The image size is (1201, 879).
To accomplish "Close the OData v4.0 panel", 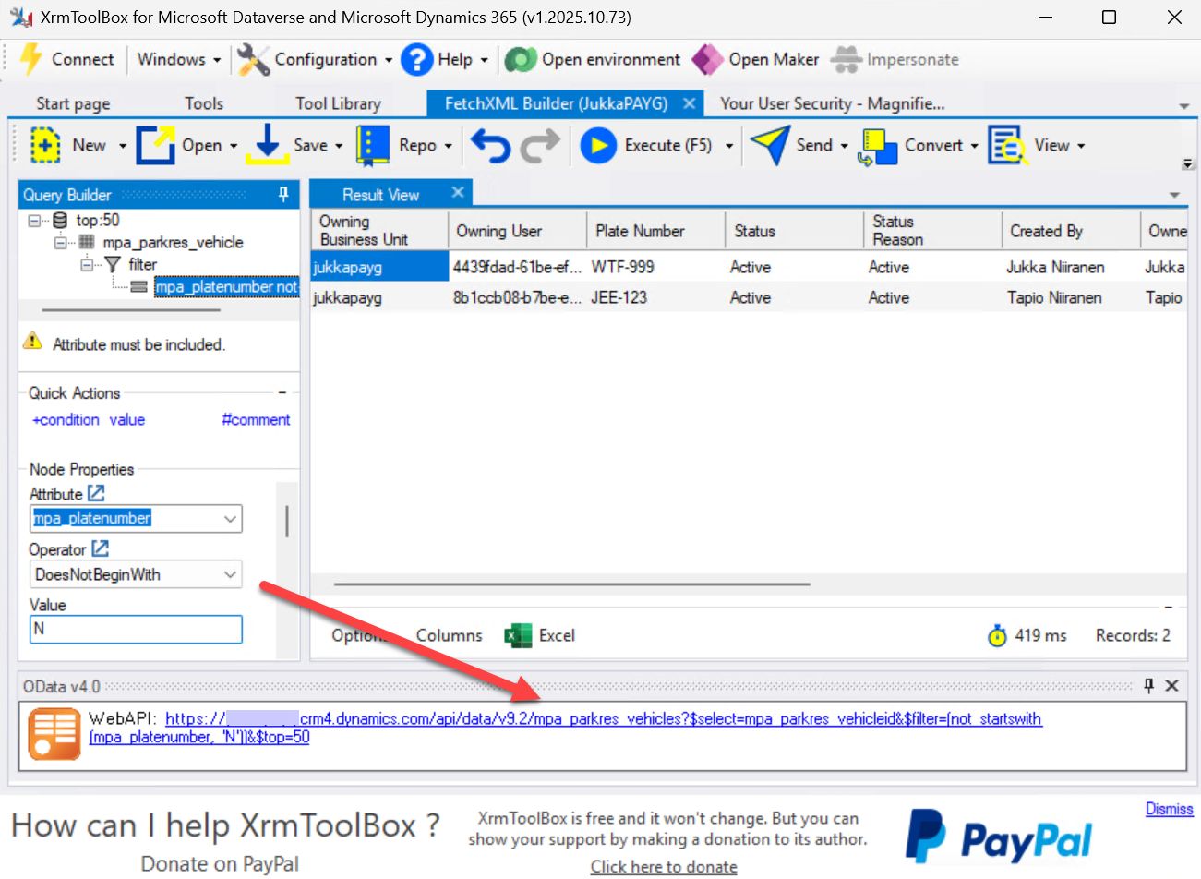I will pyautogui.click(x=1171, y=685).
